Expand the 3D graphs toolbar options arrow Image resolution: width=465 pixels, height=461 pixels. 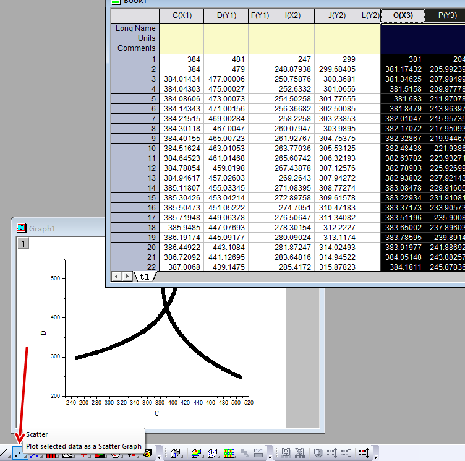270,455
